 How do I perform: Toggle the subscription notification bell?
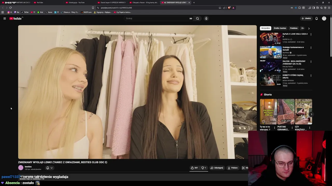pyautogui.click(x=47, y=168)
